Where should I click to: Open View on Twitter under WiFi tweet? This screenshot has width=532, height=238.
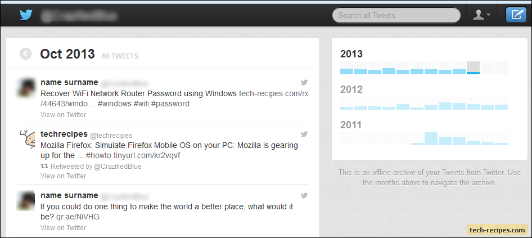click(63, 114)
